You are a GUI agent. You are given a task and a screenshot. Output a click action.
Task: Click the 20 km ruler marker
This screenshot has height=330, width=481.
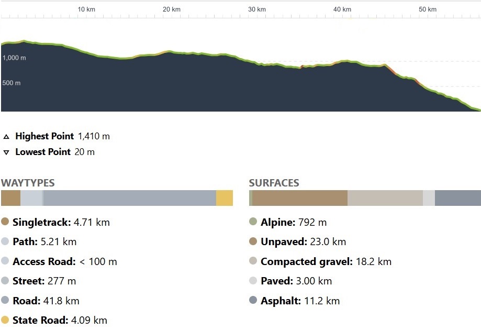pyautogui.click(x=172, y=9)
